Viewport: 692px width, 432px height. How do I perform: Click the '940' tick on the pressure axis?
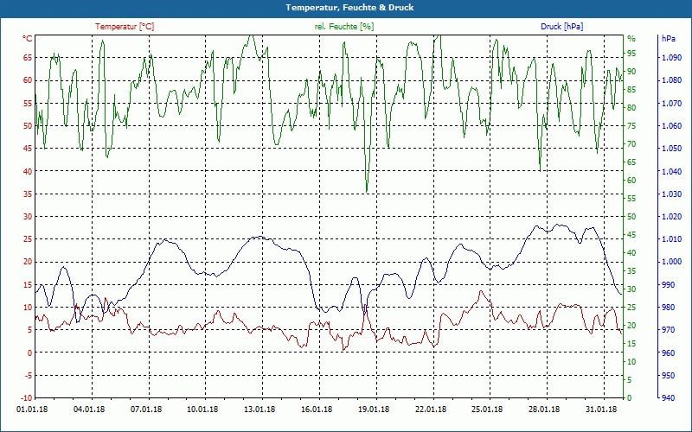668,397
